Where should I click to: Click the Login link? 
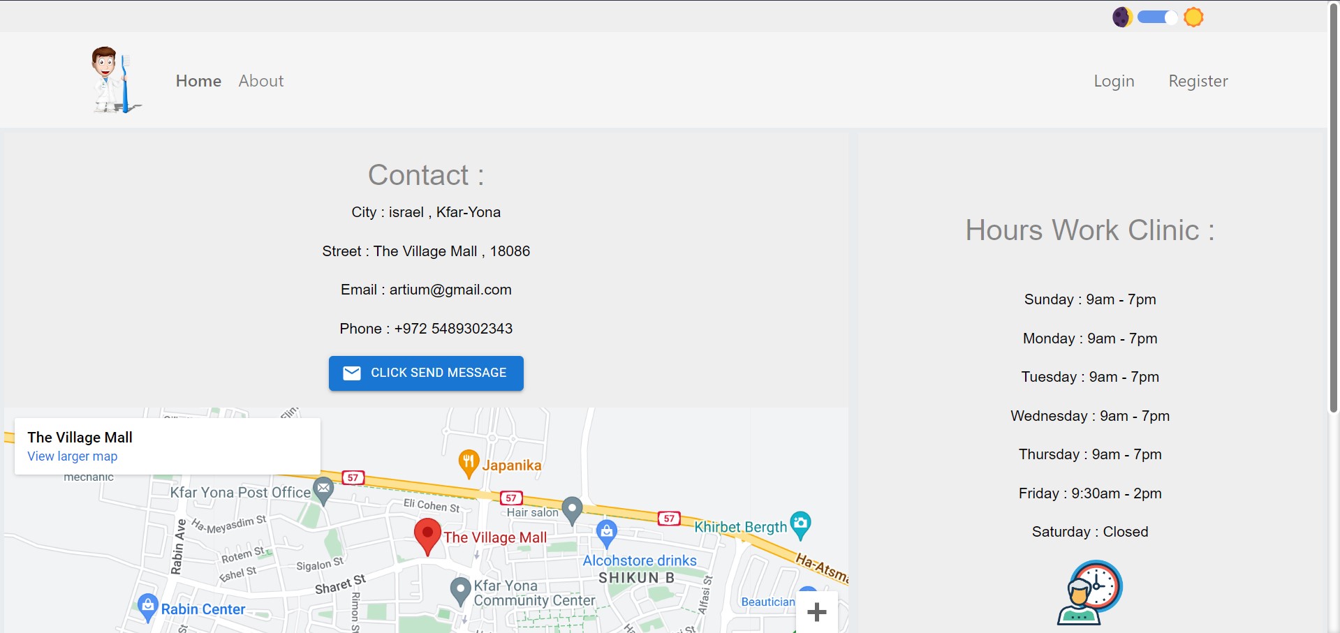tap(1114, 80)
